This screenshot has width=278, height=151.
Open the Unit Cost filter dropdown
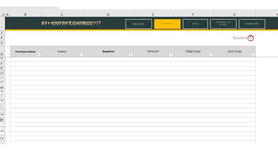(254, 55)
